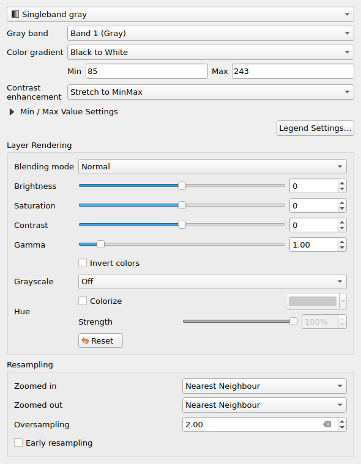Decrease Saturation with down arrow

[x=342, y=208]
